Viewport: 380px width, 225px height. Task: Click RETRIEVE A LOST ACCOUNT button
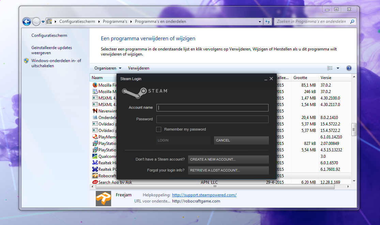click(229, 170)
